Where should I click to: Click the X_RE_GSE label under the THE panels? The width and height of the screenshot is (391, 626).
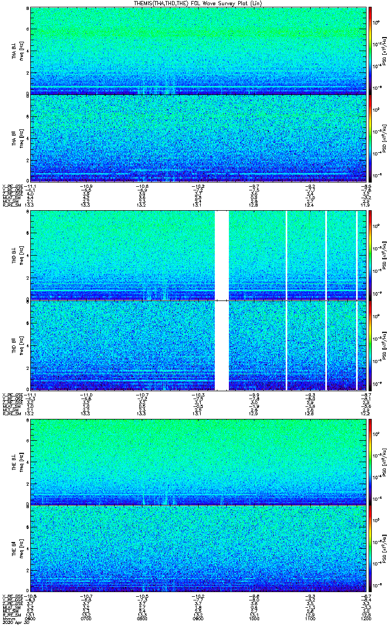[x=11, y=596]
